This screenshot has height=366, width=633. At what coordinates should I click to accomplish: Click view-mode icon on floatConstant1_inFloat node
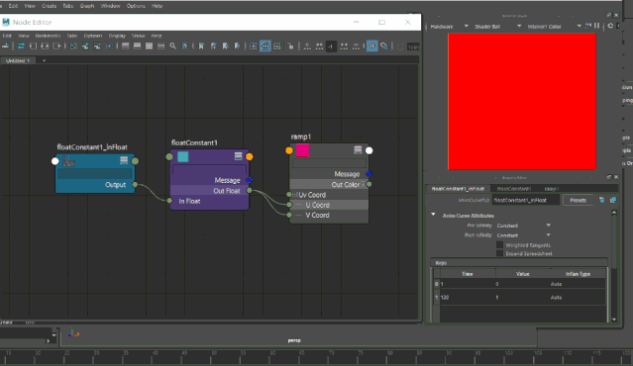tap(124, 160)
